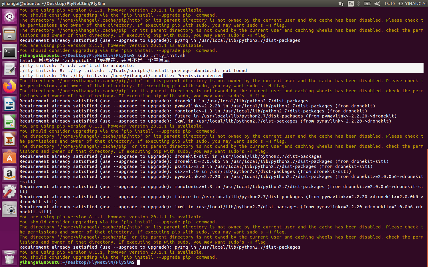Open the sound volume indicator
Image resolution: width=428 pixels, height=267 pixels.
[377, 4]
